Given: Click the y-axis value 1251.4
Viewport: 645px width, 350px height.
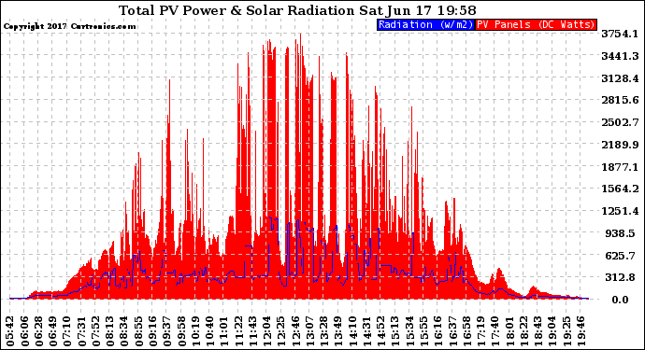Looking at the screenshot, I should pyautogui.click(x=620, y=211).
